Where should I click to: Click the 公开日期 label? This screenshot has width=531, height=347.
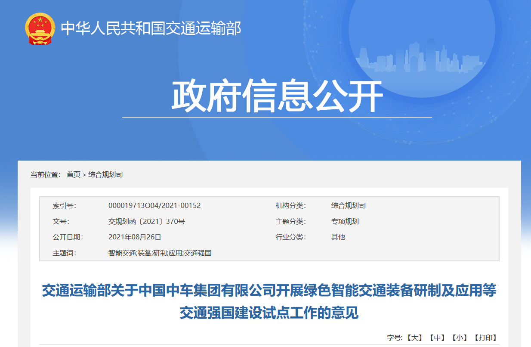(x=68, y=237)
